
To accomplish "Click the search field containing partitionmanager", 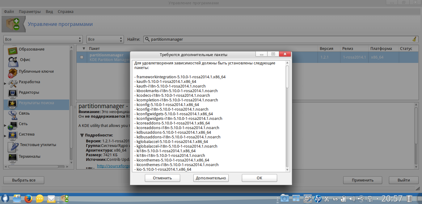I will (281, 39).
